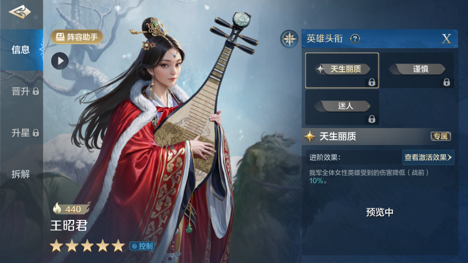Open the 阵容助手 lineup assistant
Image resolution: width=468 pixels, height=263 pixels.
point(76,37)
